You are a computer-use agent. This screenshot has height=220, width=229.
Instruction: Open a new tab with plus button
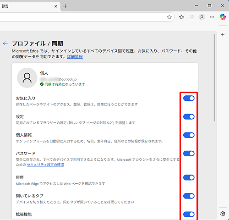(x=65, y=6)
